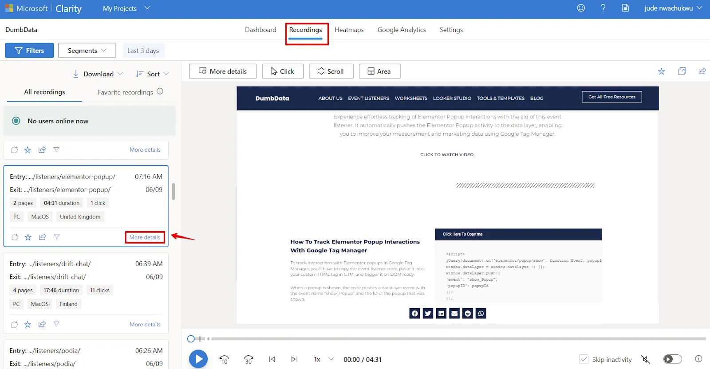Expand the Segments dropdown
The image size is (710, 369).
click(87, 51)
